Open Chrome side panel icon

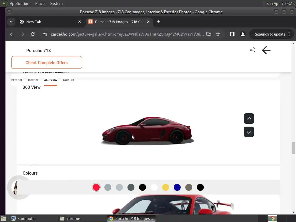click(232, 34)
